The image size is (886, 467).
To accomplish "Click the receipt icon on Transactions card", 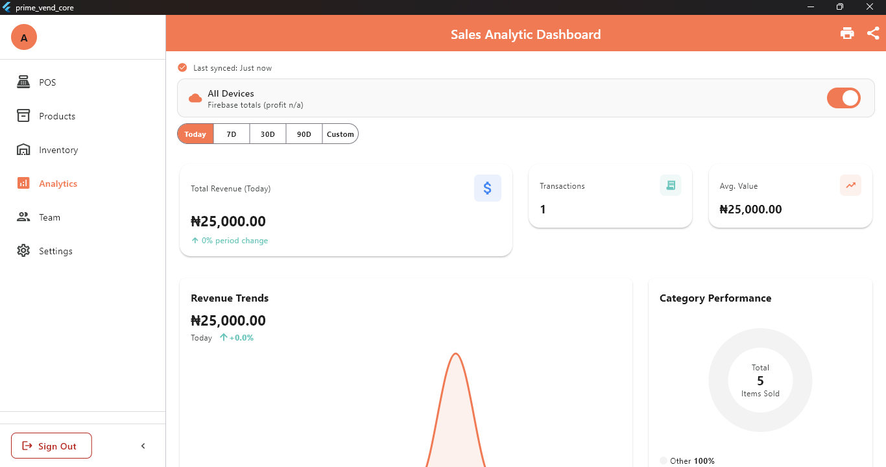I will [671, 185].
